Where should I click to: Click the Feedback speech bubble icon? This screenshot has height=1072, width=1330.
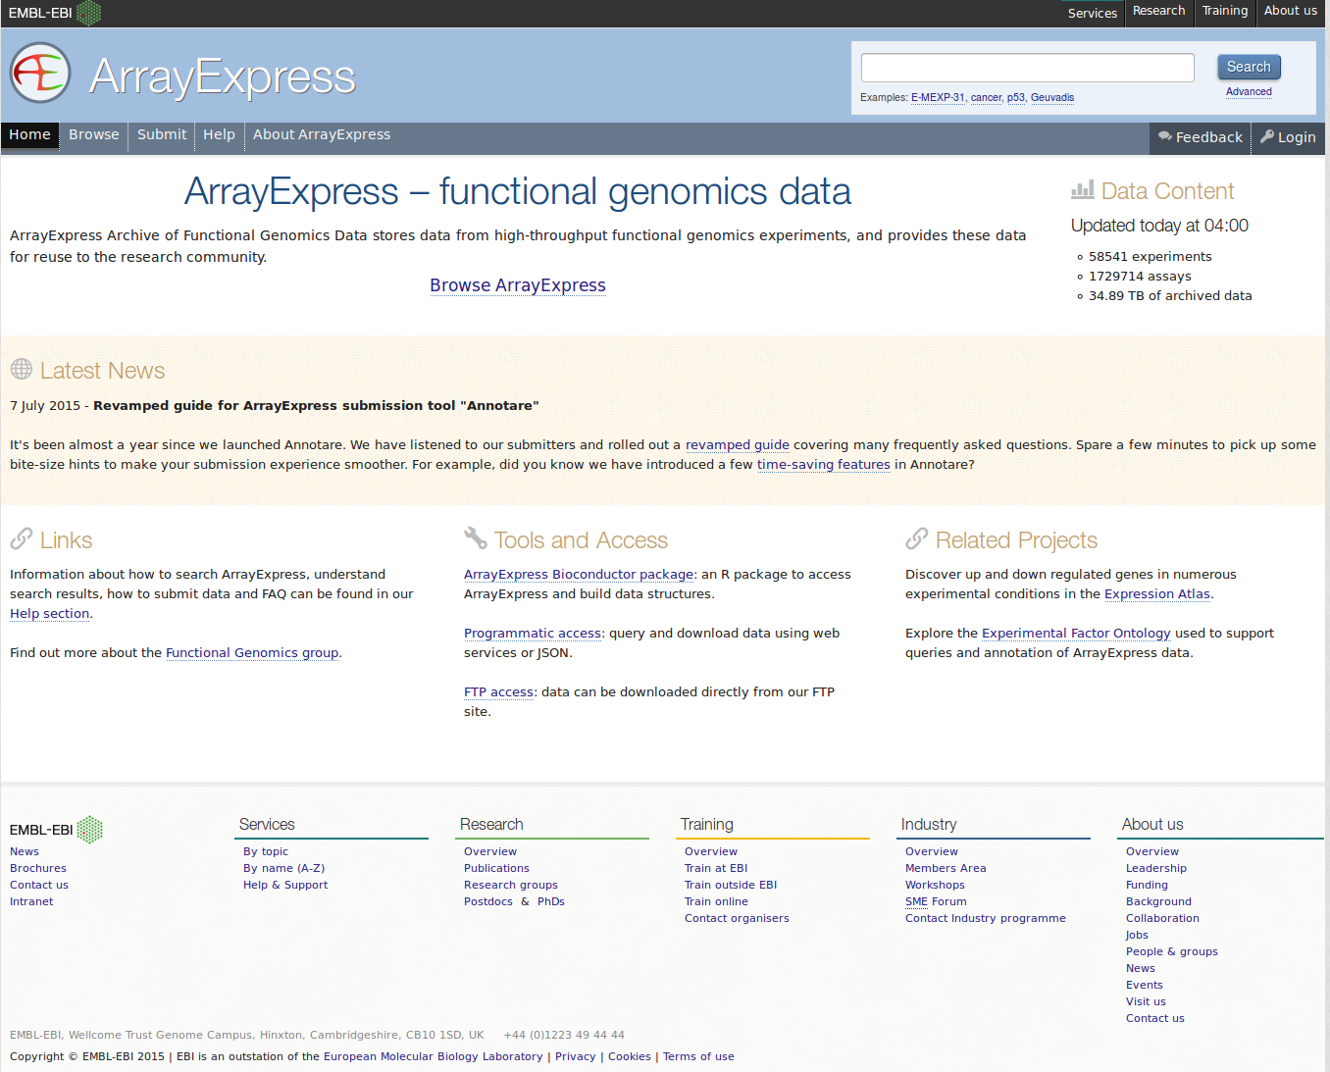1164,137
